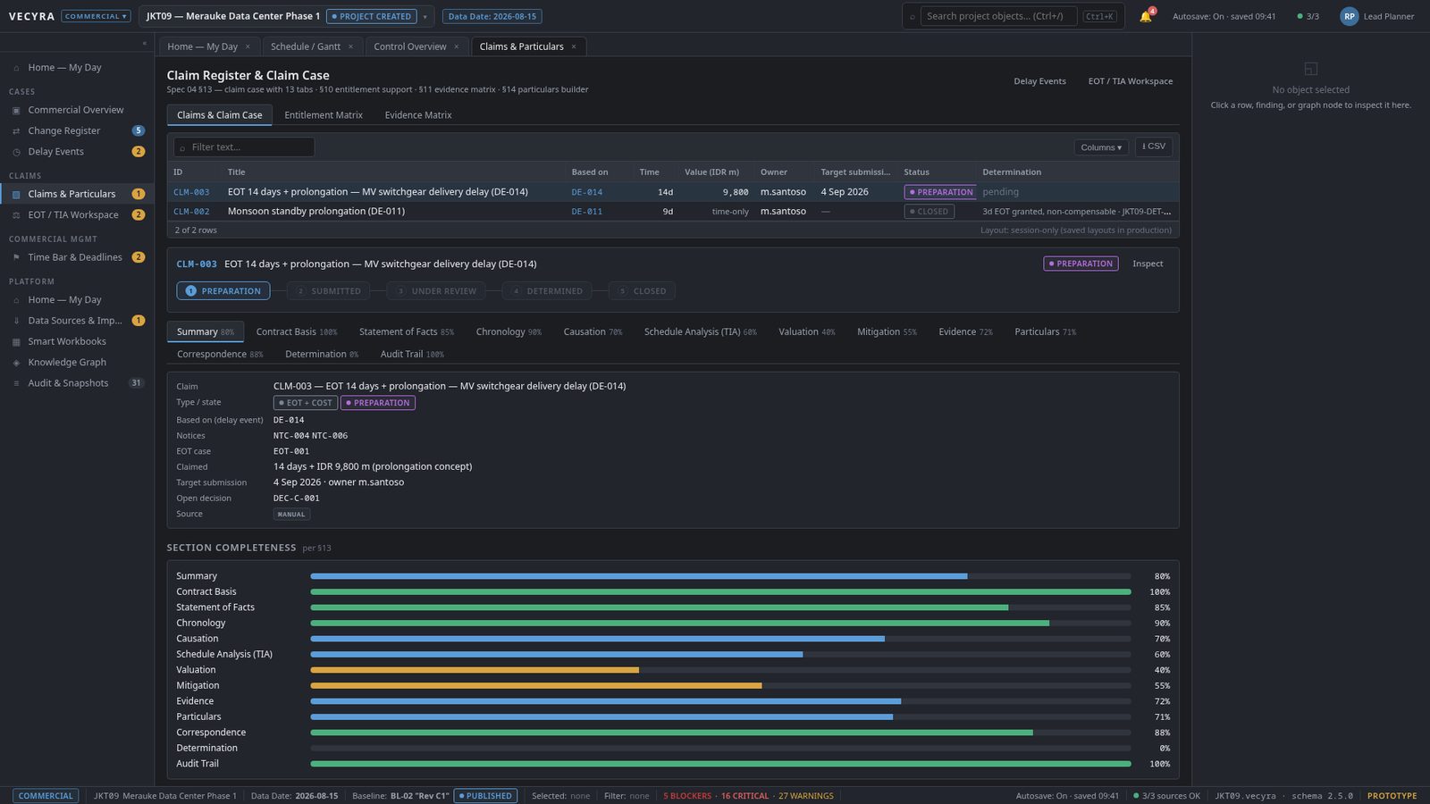Click the PUBLISHED baseline badge in status bar
Image resolution: width=1430 pixels, height=804 pixels.
pyautogui.click(x=485, y=796)
